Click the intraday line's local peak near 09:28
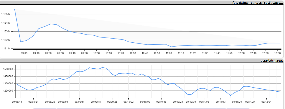Viewport: 285px width, 109px height. point(51,24)
